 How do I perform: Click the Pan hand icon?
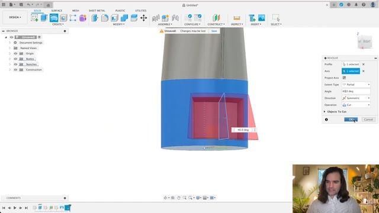[x=179, y=198]
